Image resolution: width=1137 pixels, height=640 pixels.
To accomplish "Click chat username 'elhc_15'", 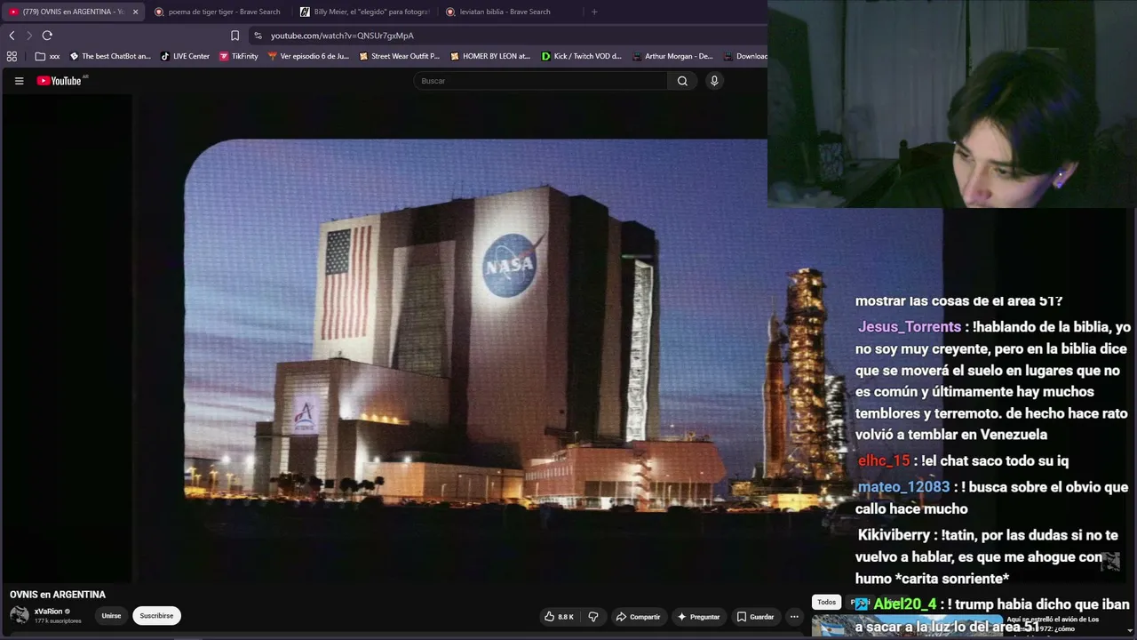I will [x=884, y=460].
